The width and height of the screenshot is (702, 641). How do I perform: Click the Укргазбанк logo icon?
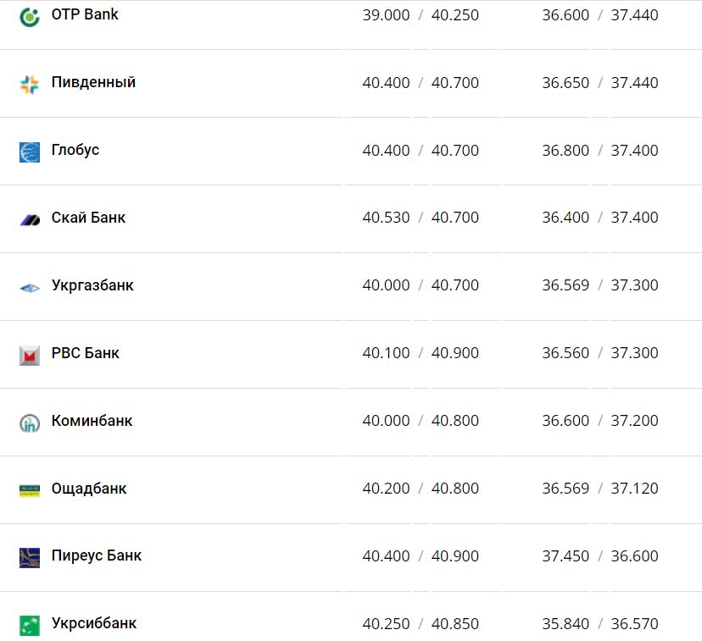tap(30, 287)
